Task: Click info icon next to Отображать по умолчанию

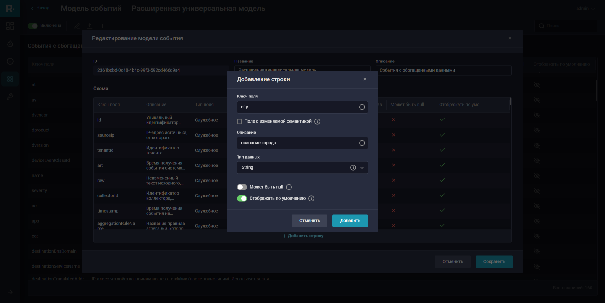Action: click(x=311, y=199)
